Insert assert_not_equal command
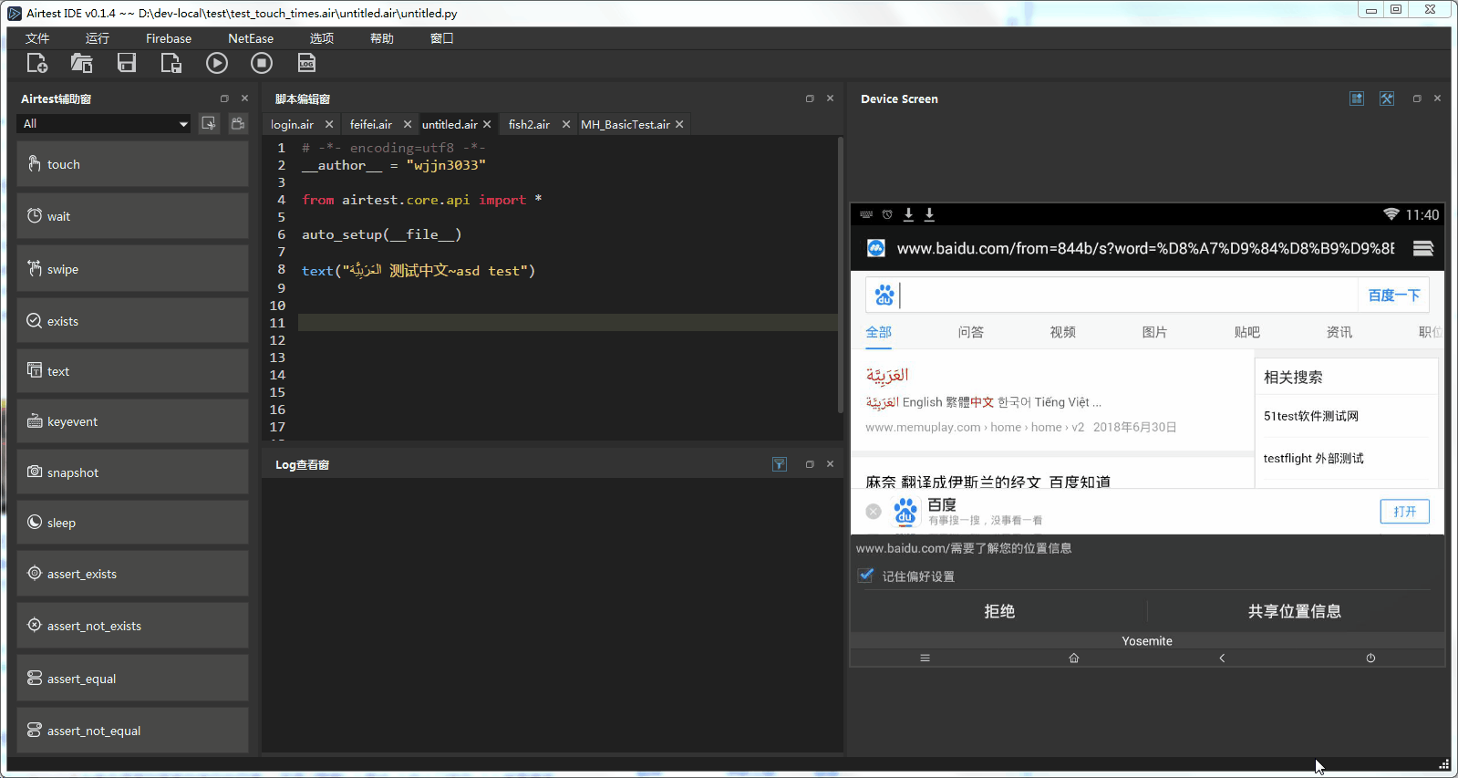 132,731
